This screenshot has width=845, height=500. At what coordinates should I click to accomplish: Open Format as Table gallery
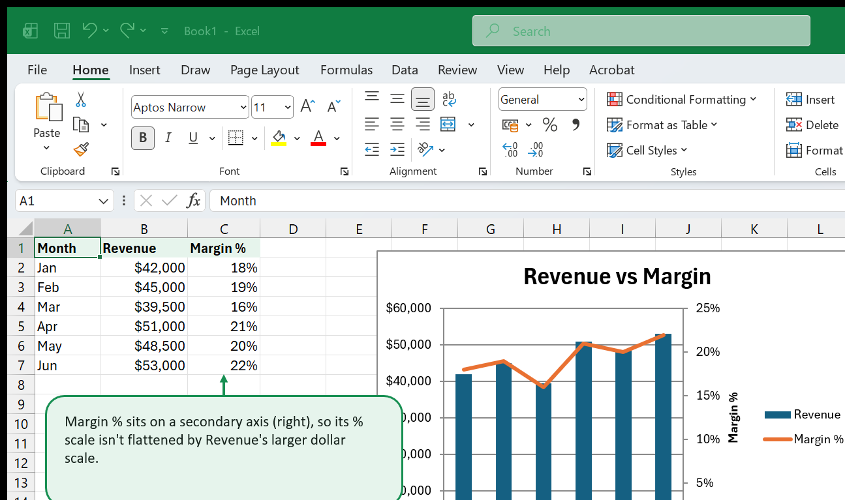click(x=662, y=125)
